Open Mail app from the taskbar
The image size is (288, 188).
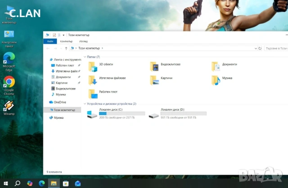78,183
